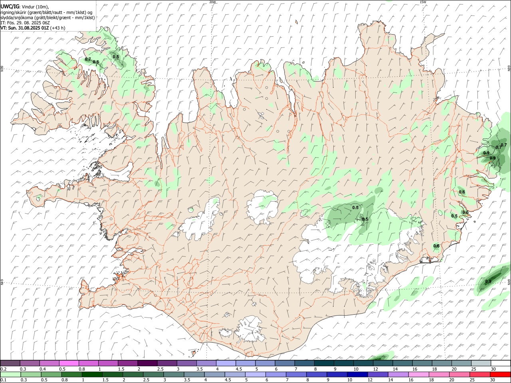Pick the lower-row swatch starting at 3
511x383 pixels.
[x=174, y=374]
